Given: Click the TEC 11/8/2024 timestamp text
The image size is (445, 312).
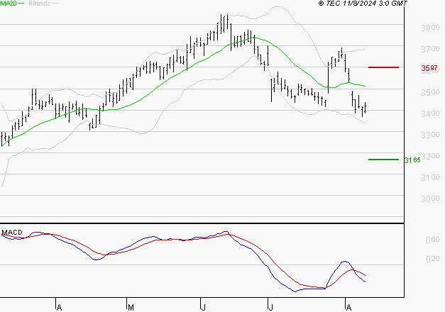Looking at the screenshot, I should pos(363,3).
